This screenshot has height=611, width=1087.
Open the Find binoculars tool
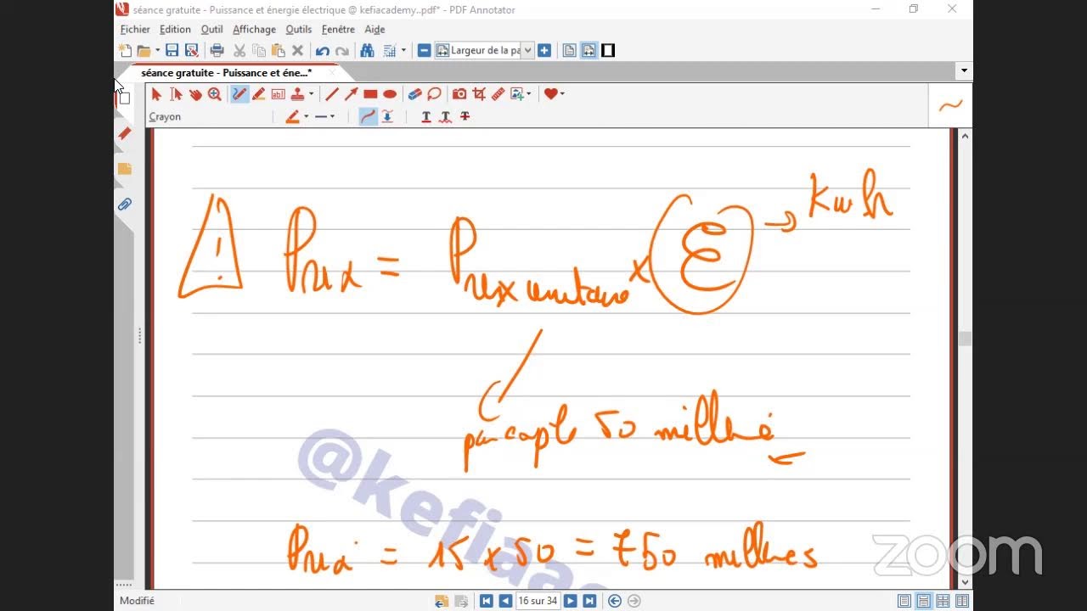tap(367, 51)
